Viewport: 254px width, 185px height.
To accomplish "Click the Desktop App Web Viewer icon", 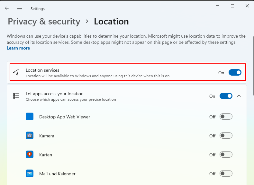I will (30, 117).
